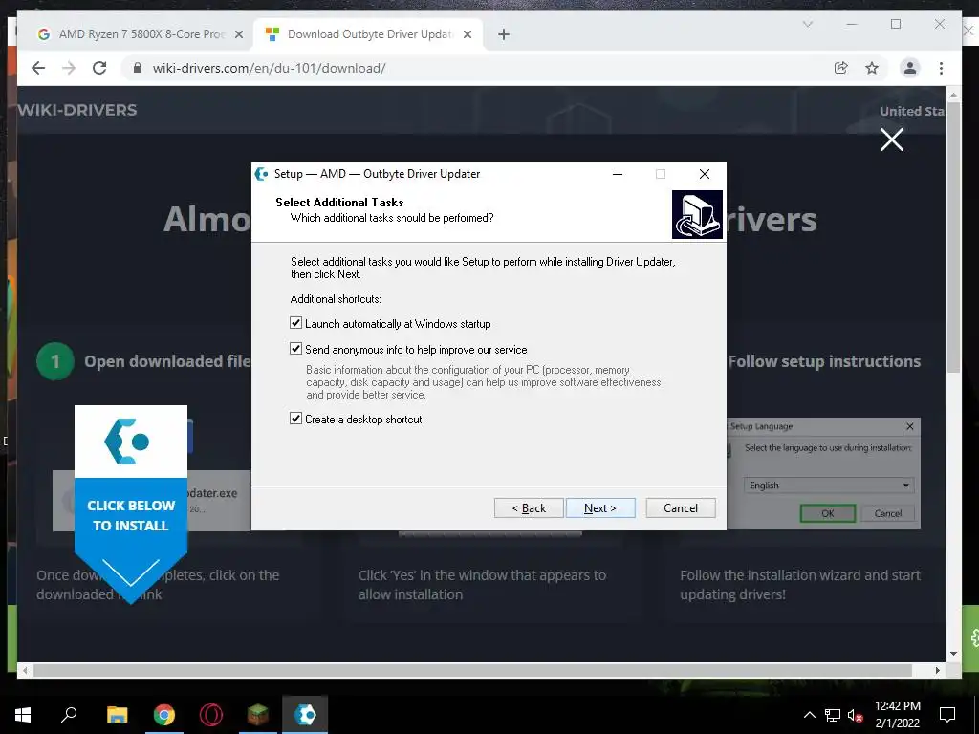The image size is (979, 734).
Task: Click the Outbyte setup title bar icon
Action: click(x=262, y=174)
